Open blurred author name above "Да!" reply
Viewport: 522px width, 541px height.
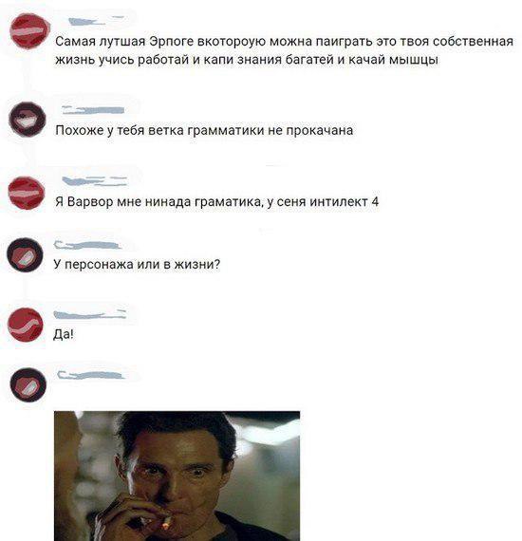pyautogui.click(x=90, y=314)
